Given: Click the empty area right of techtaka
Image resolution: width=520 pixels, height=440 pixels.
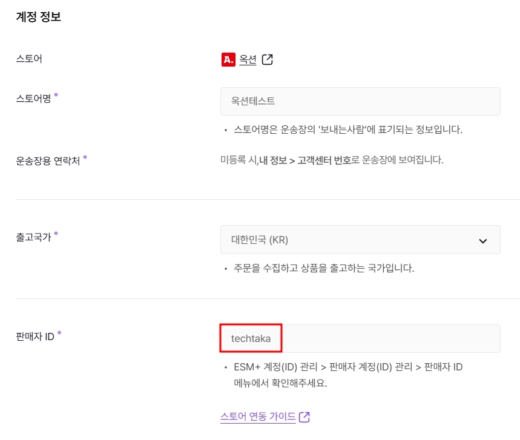Looking at the screenshot, I should pyautogui.click(x=391, y=338).
